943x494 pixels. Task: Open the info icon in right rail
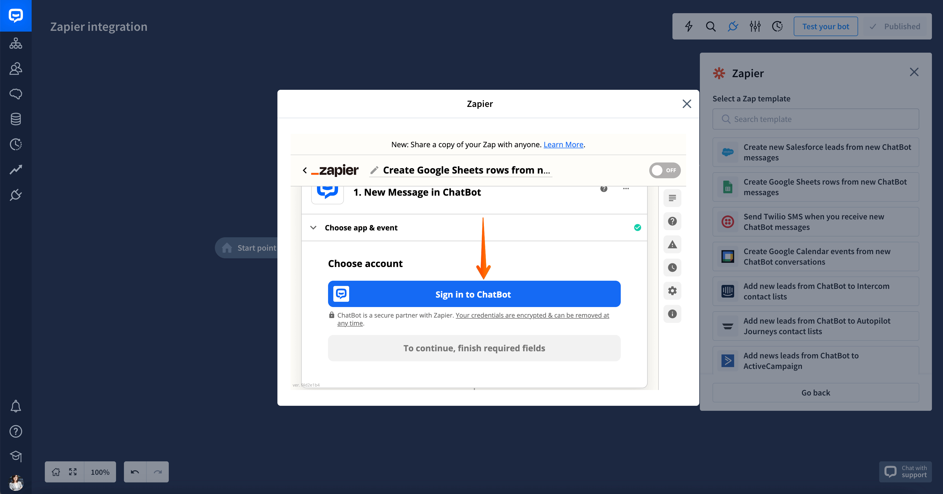672,314
